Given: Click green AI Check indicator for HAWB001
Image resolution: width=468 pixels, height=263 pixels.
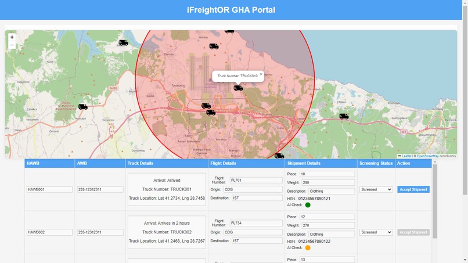Looking at the screenshot, I should 308,205.
